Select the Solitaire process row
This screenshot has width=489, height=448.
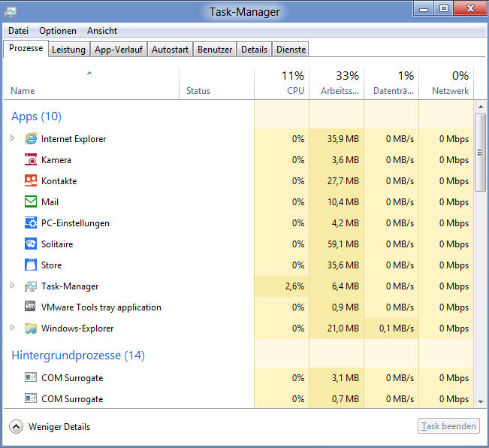(x=239, y=244)
